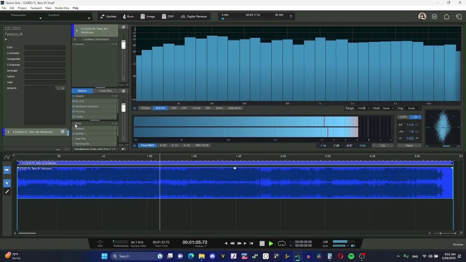
Task: Add an insert with Master Inserts plus
Action: point(116,96)
